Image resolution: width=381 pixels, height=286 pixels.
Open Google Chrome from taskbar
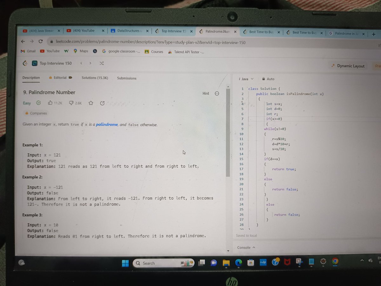(x=335, y=261)
